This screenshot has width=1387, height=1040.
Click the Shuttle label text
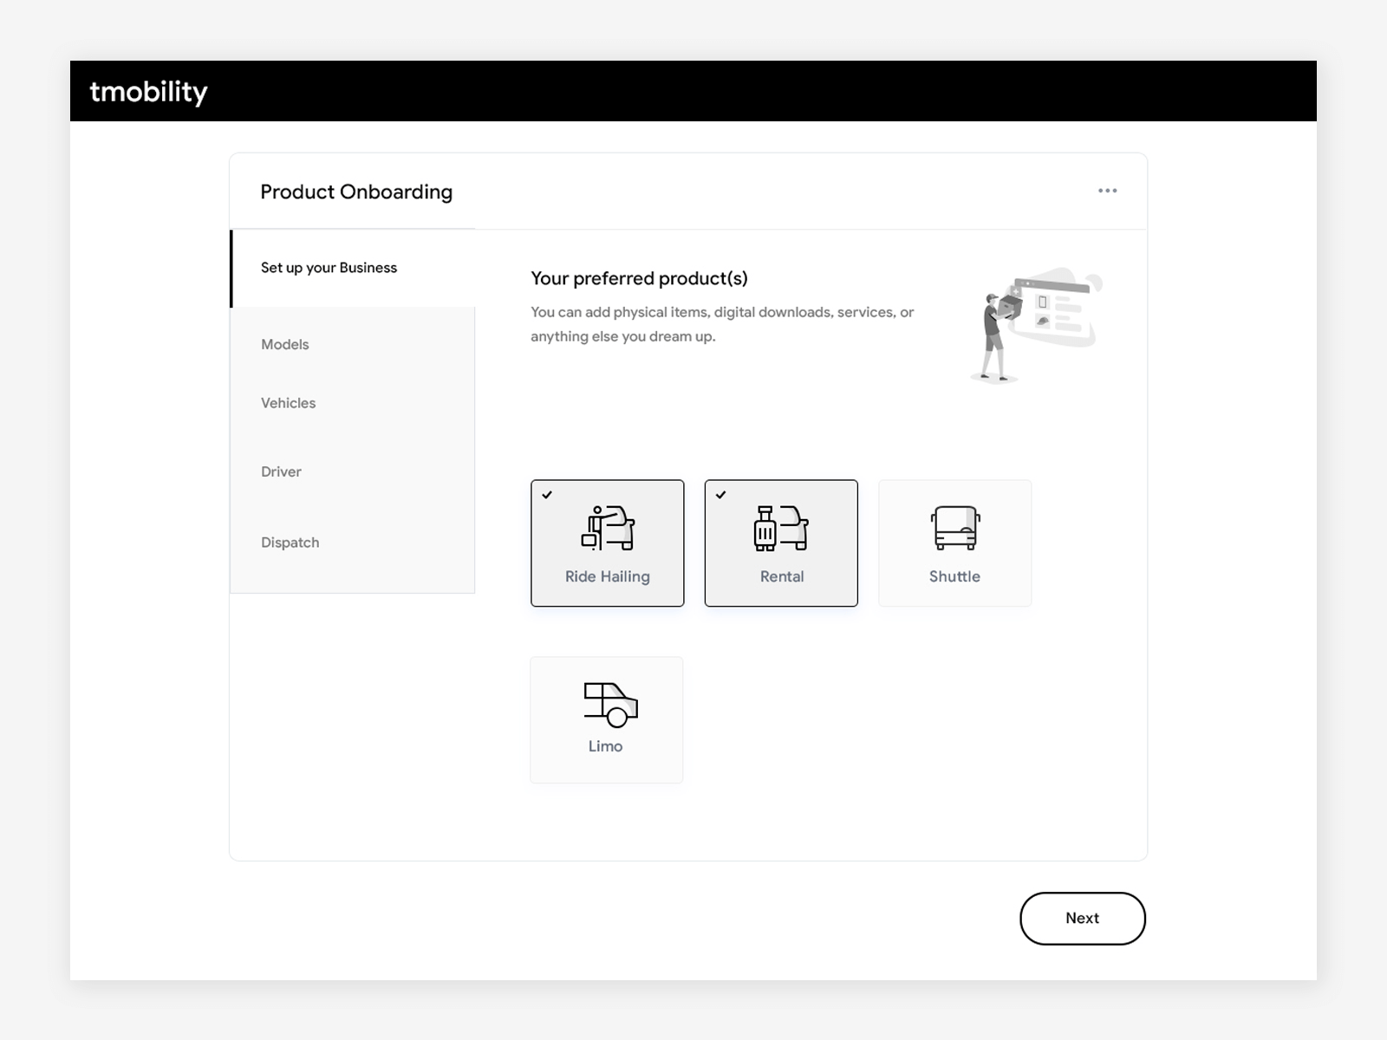coord(954,576)
